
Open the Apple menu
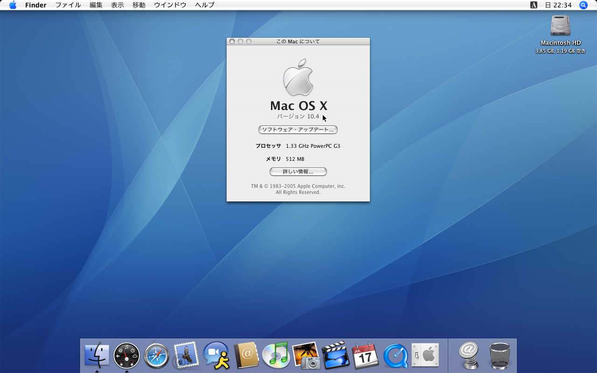13,5
